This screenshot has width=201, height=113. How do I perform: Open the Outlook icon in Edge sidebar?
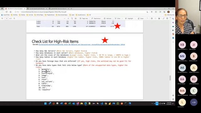pyautogui.click(x=173, y=38)
